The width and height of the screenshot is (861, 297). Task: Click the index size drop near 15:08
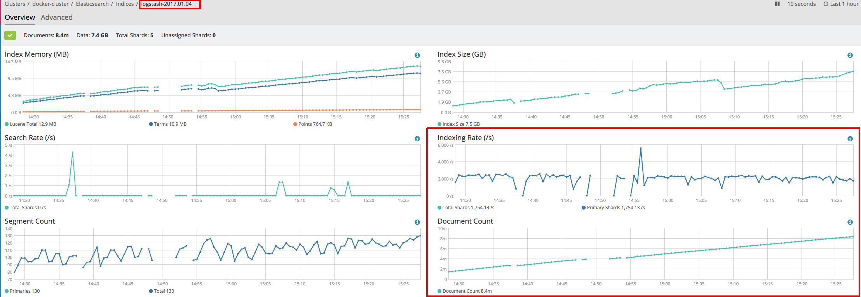coord(724,89)
